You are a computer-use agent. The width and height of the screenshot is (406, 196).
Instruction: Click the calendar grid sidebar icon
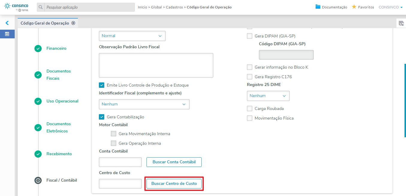pos(7,34)
